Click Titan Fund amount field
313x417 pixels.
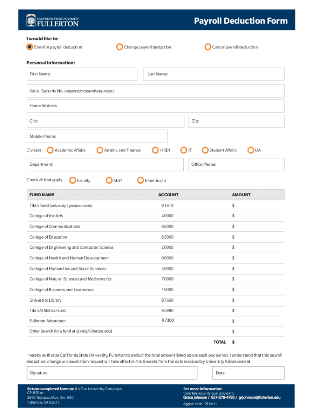click(x=256, y=206)
